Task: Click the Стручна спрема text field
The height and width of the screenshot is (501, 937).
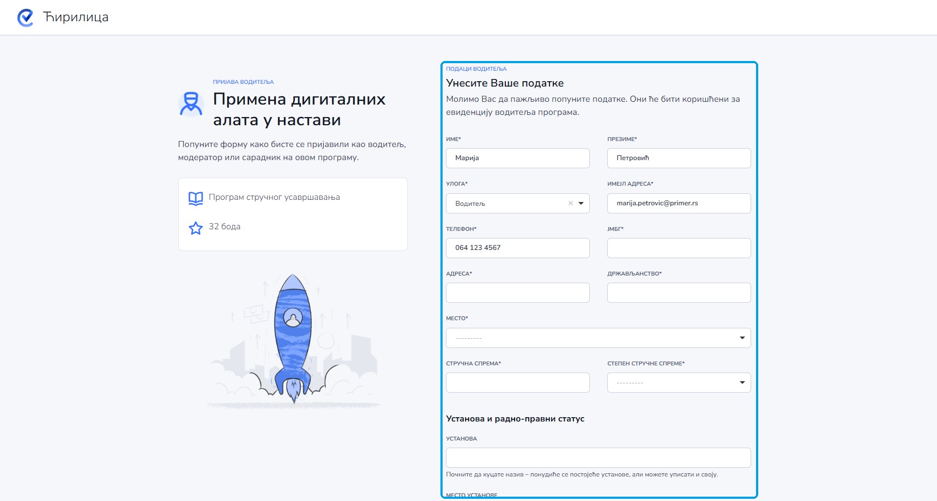Action: coord(517,382)
